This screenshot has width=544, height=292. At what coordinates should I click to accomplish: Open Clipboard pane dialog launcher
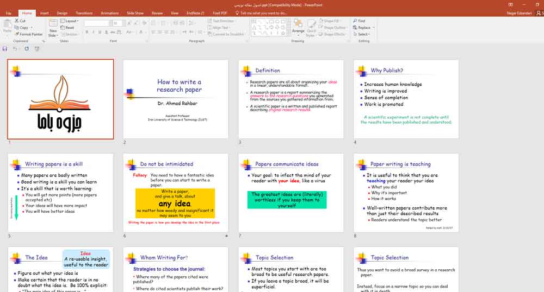tap(44, 41)
